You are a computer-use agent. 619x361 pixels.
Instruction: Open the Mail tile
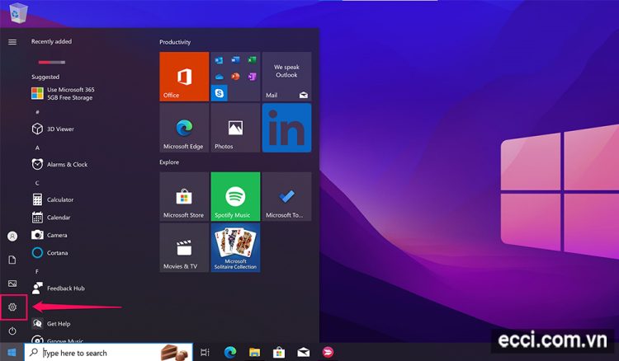[286, 77]
